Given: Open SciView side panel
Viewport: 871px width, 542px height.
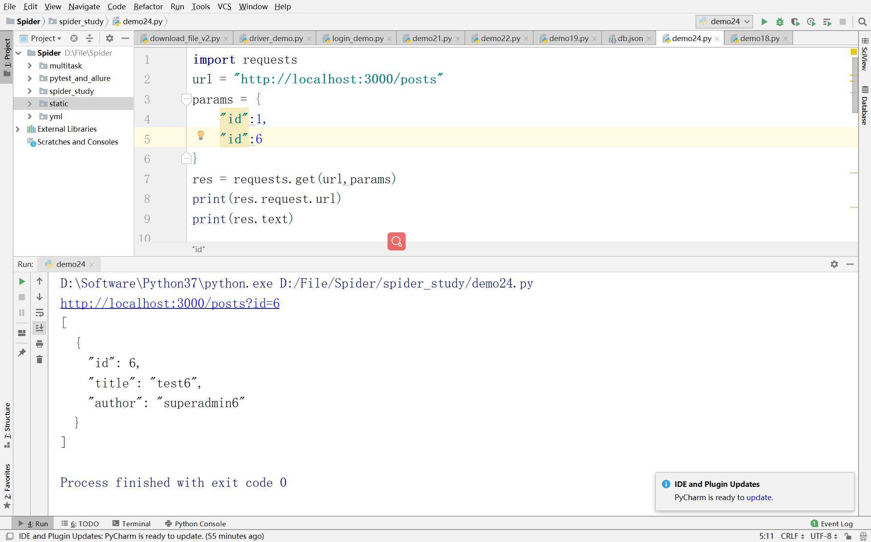Looking at the screenshot, I should [x=865, y=54].
